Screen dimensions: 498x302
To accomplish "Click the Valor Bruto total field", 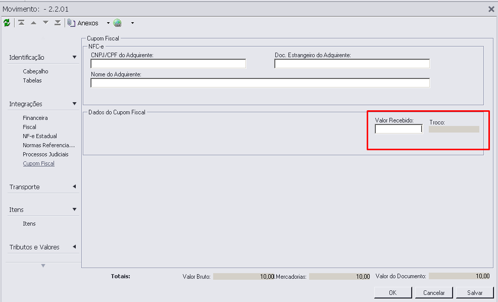I will coord(243,276).
